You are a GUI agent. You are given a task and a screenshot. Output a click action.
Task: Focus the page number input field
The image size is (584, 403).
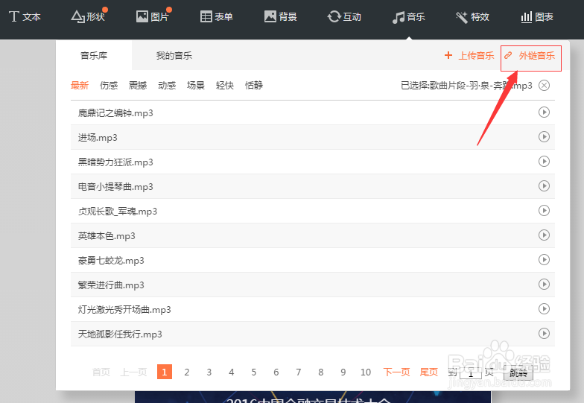(471, 372)
